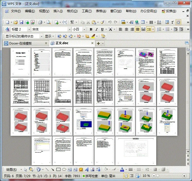Select the Arrow drawing tool

(53, 170)
